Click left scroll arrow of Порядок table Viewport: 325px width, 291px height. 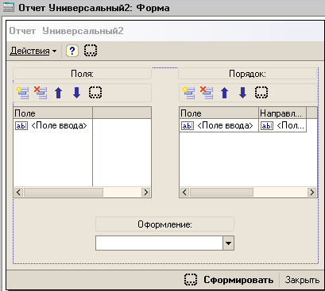click(184, 192)
